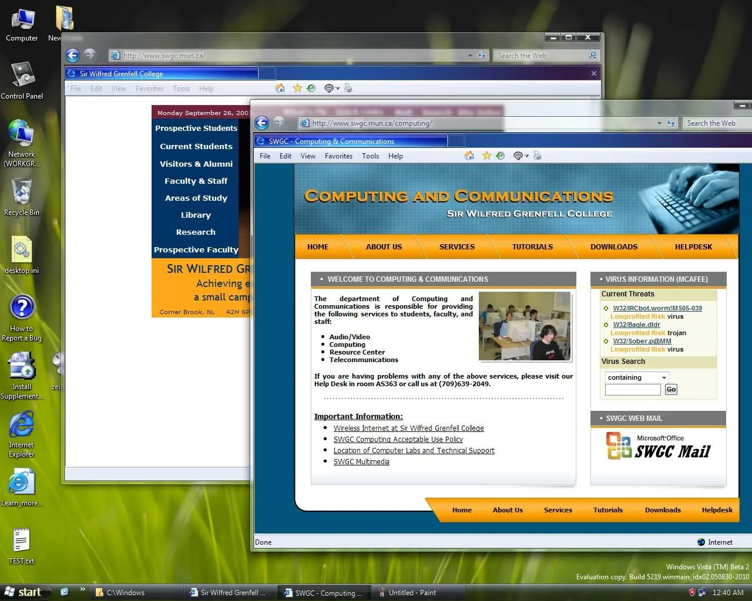Click the Print icon on the toolbar
This screenshot has height=601, width=752.
pos(538,156)
